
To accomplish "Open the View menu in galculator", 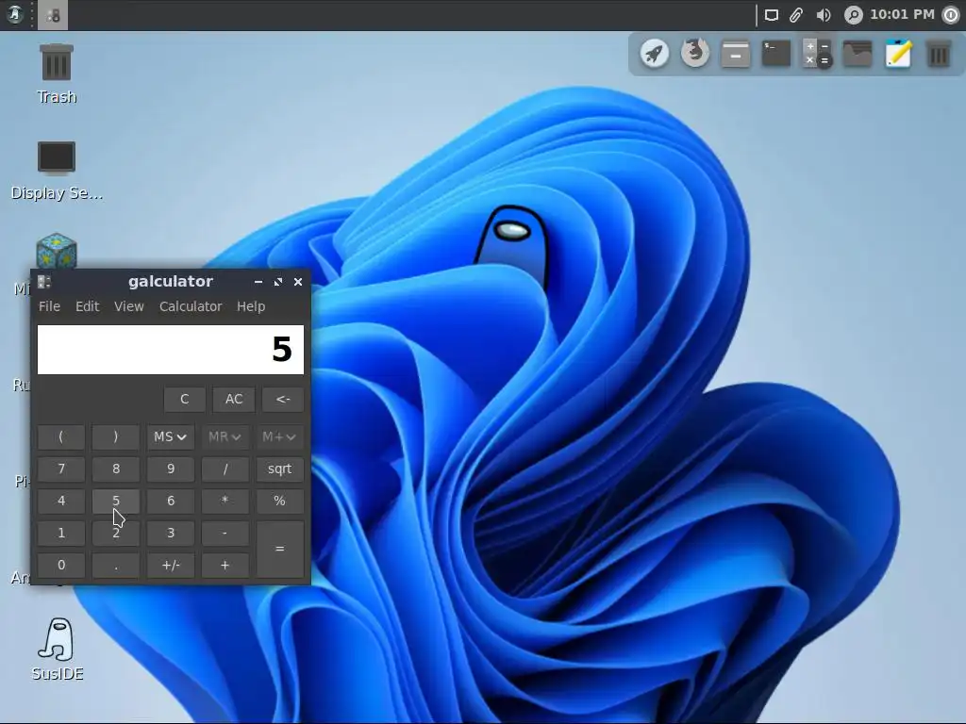I will [128, 306].
